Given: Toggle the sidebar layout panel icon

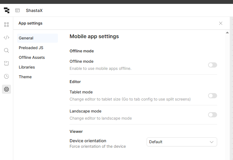Looking at the screenshot, I should point(17,10).
